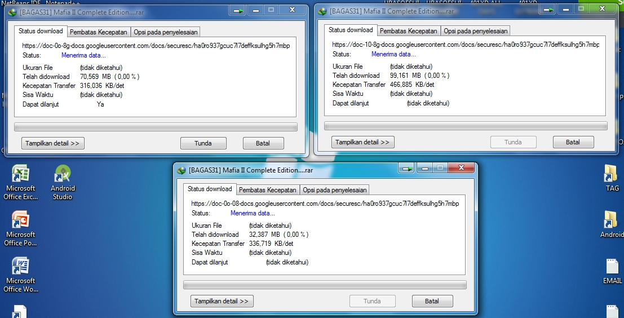
Task: Cancel the download with Batal in the top-right window
Action: pos(573,142)
